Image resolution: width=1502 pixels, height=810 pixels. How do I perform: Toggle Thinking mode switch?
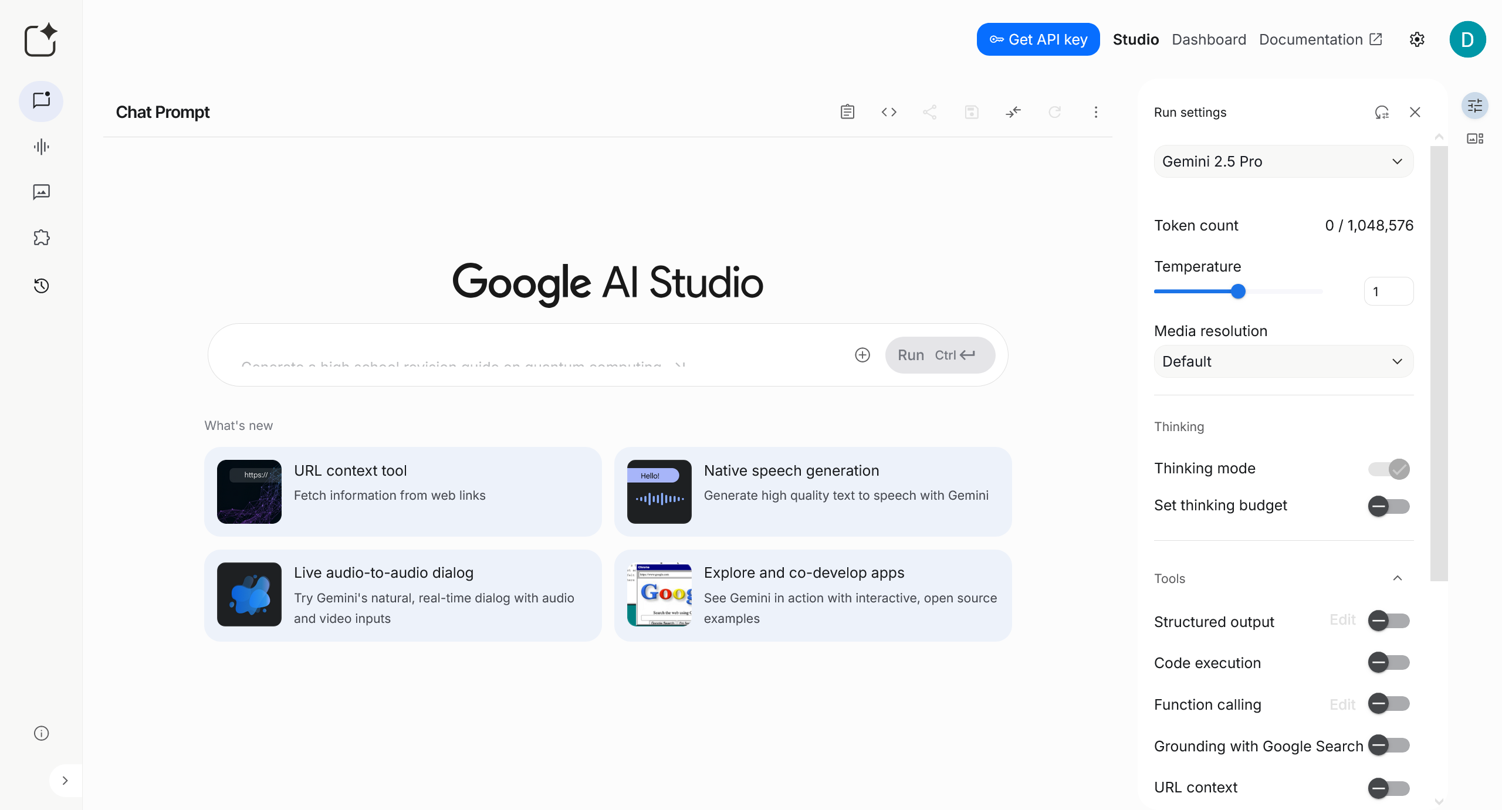click(x=1389, y=469)
